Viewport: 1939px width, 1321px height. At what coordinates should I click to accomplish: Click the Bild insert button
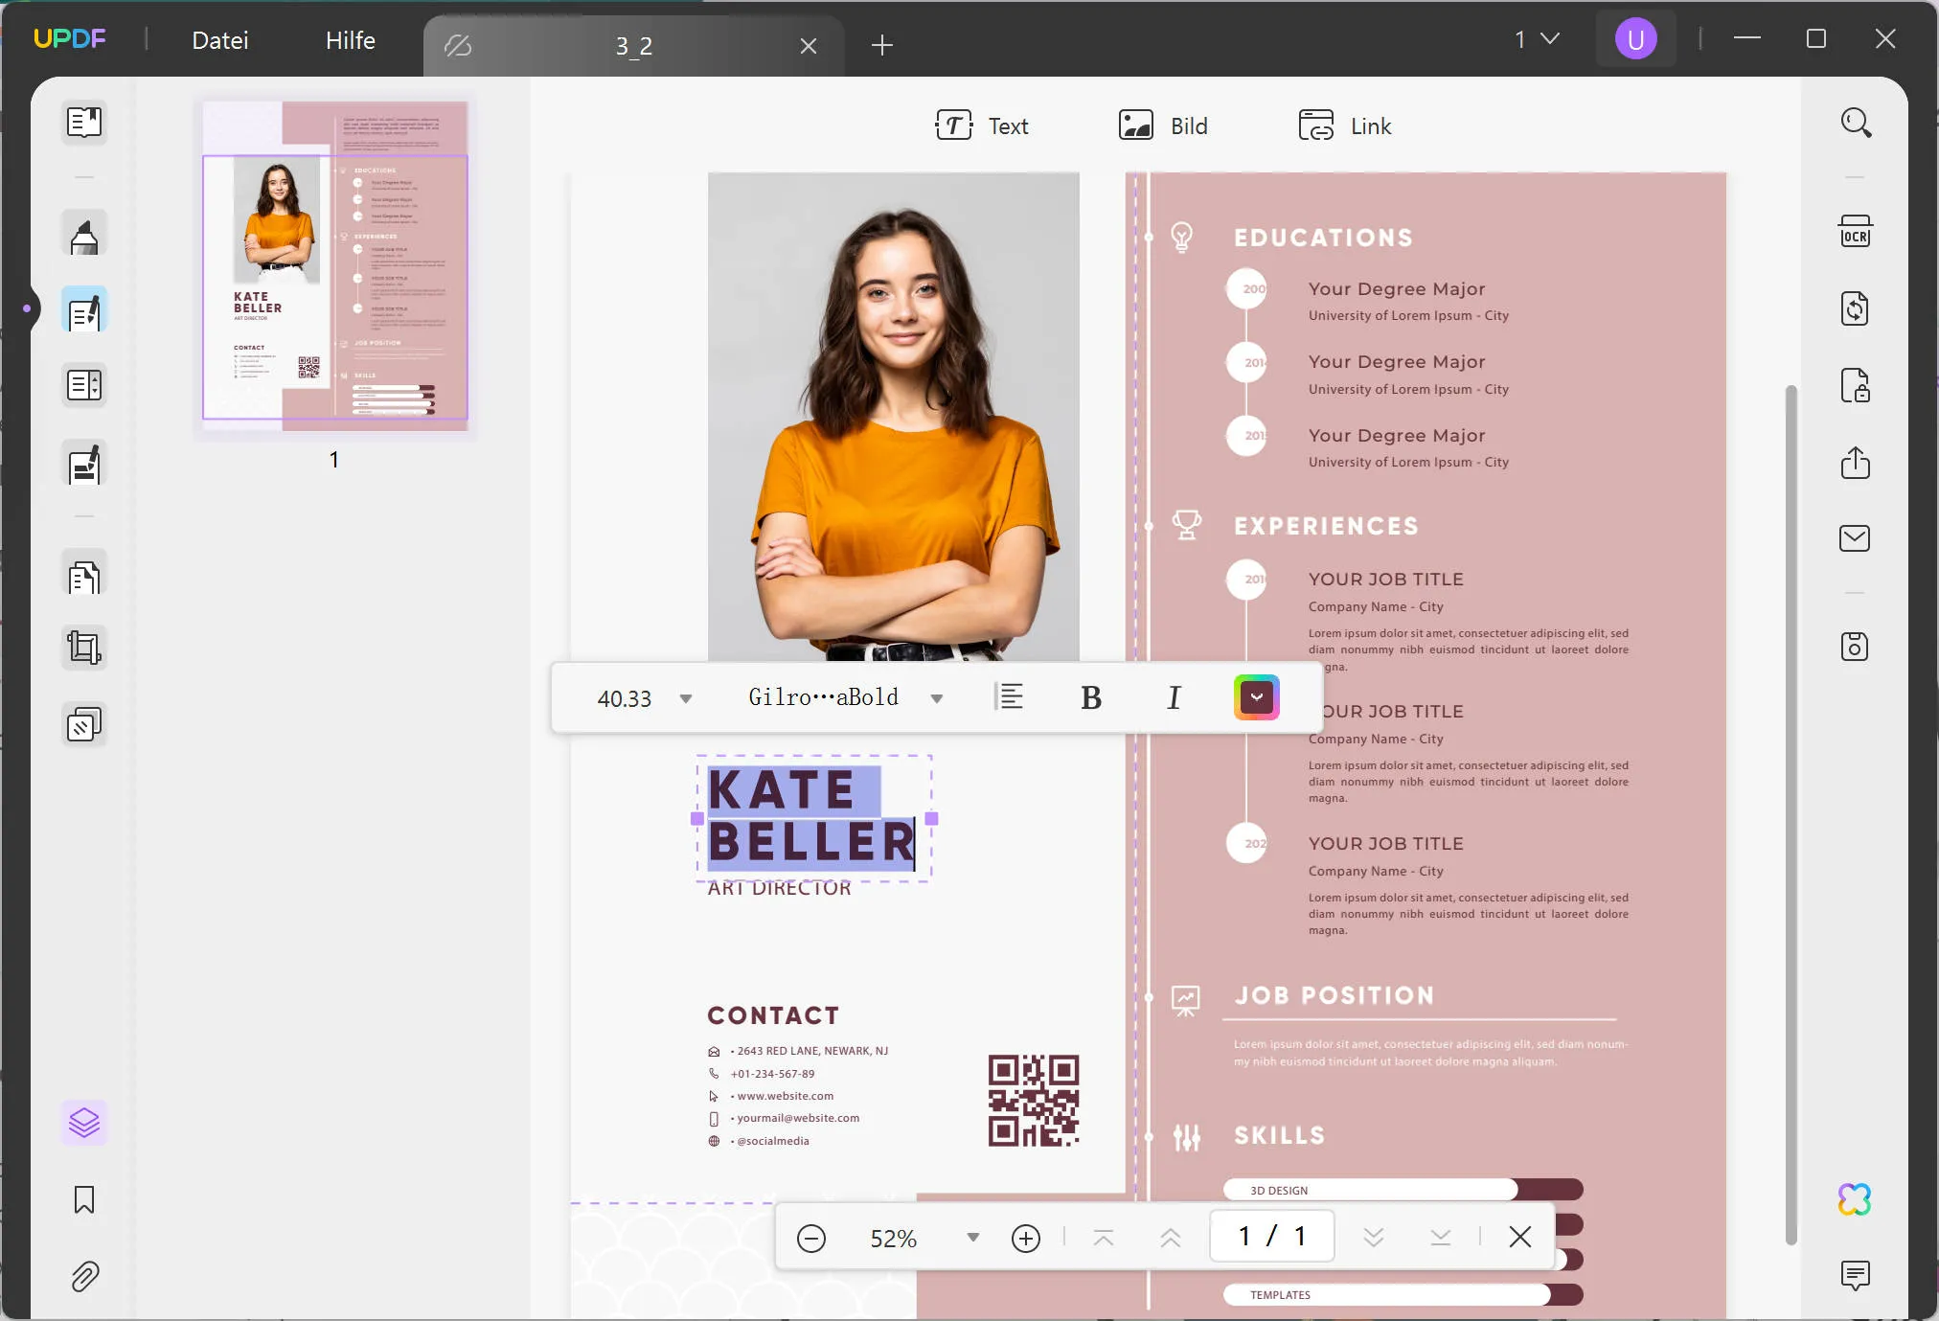click(1163, 126)
